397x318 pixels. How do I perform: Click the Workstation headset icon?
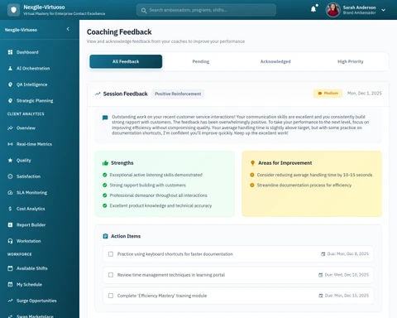(x=10, y=241)
